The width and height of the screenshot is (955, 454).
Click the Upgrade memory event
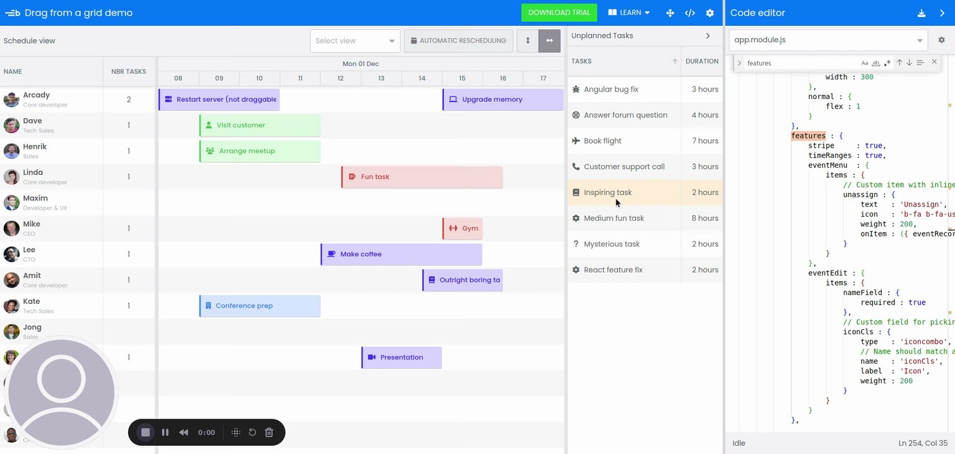(x=503, y=100)
